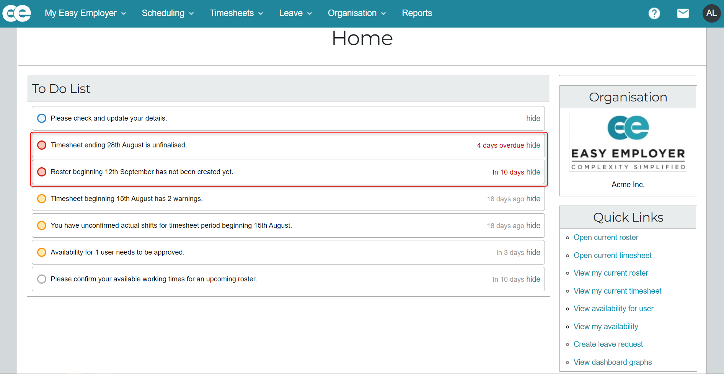
Task: Click the Easy Employer logo icon
Action: (16, 13)
